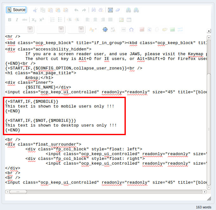The width and height of the screenshot is (216, 210).
Task: Toggle Bold formatting
Action: pos(10,20)
